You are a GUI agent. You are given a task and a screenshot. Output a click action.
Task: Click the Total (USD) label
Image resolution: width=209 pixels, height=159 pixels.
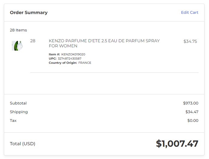click(x=22, y=144)
